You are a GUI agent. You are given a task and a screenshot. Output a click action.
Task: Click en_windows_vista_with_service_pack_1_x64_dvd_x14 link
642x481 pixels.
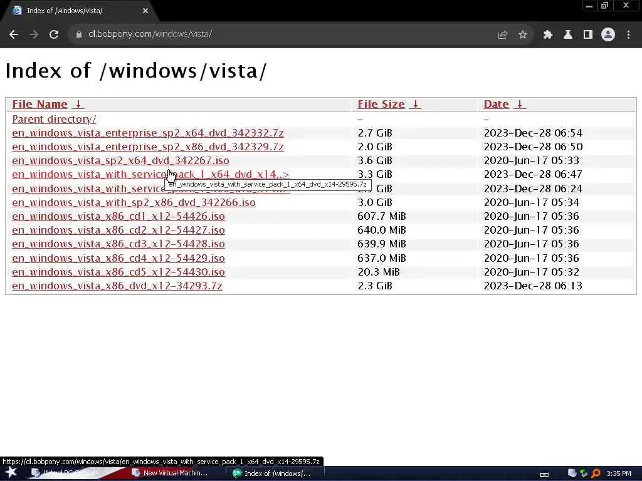(150, 175)
